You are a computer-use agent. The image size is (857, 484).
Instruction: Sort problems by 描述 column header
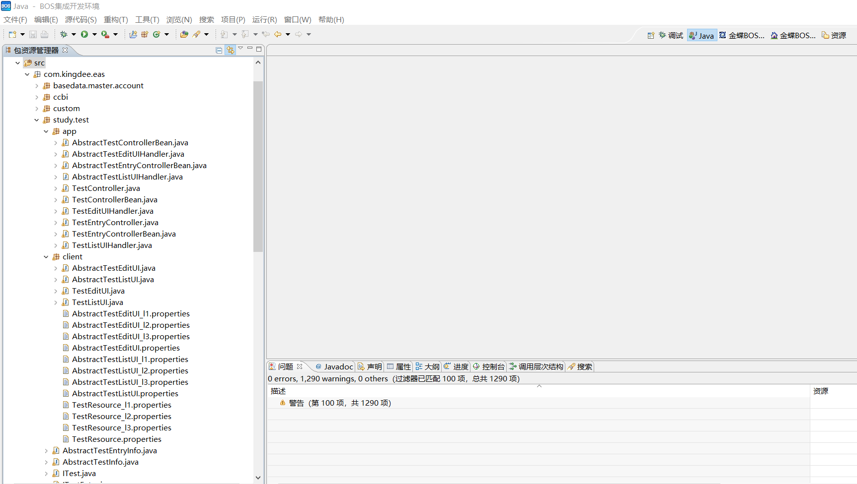click(539, 391)
